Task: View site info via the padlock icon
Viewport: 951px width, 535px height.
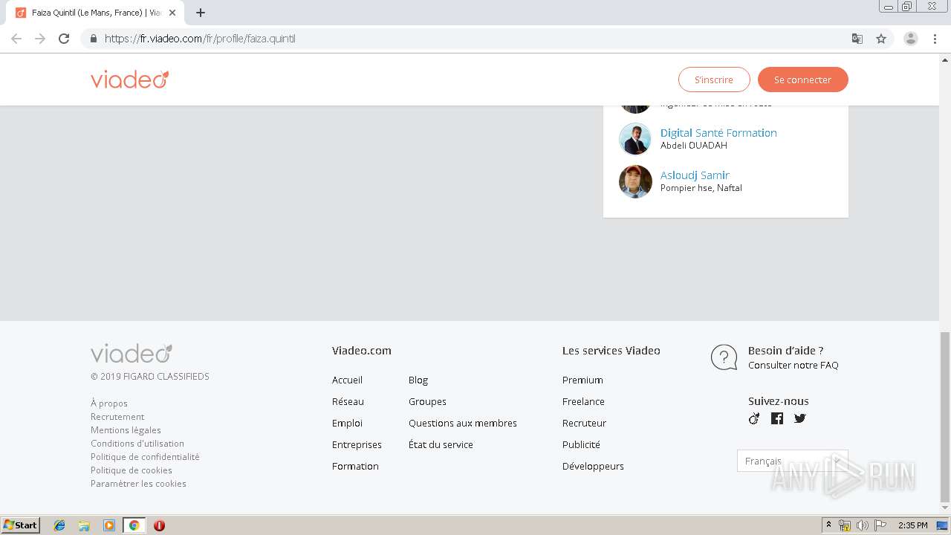Action: click(93, 39)
